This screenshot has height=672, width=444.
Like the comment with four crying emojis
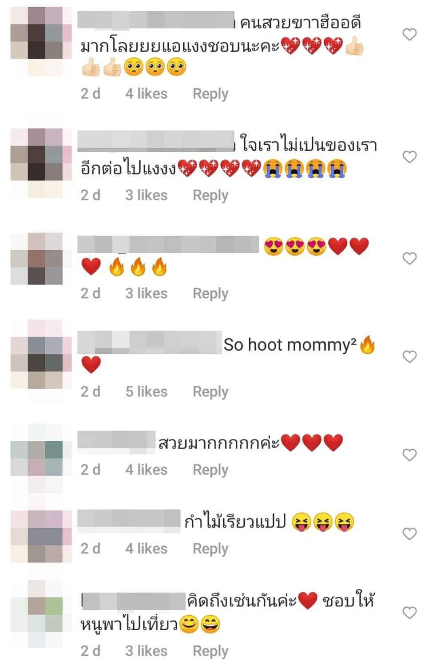[409, 157]
